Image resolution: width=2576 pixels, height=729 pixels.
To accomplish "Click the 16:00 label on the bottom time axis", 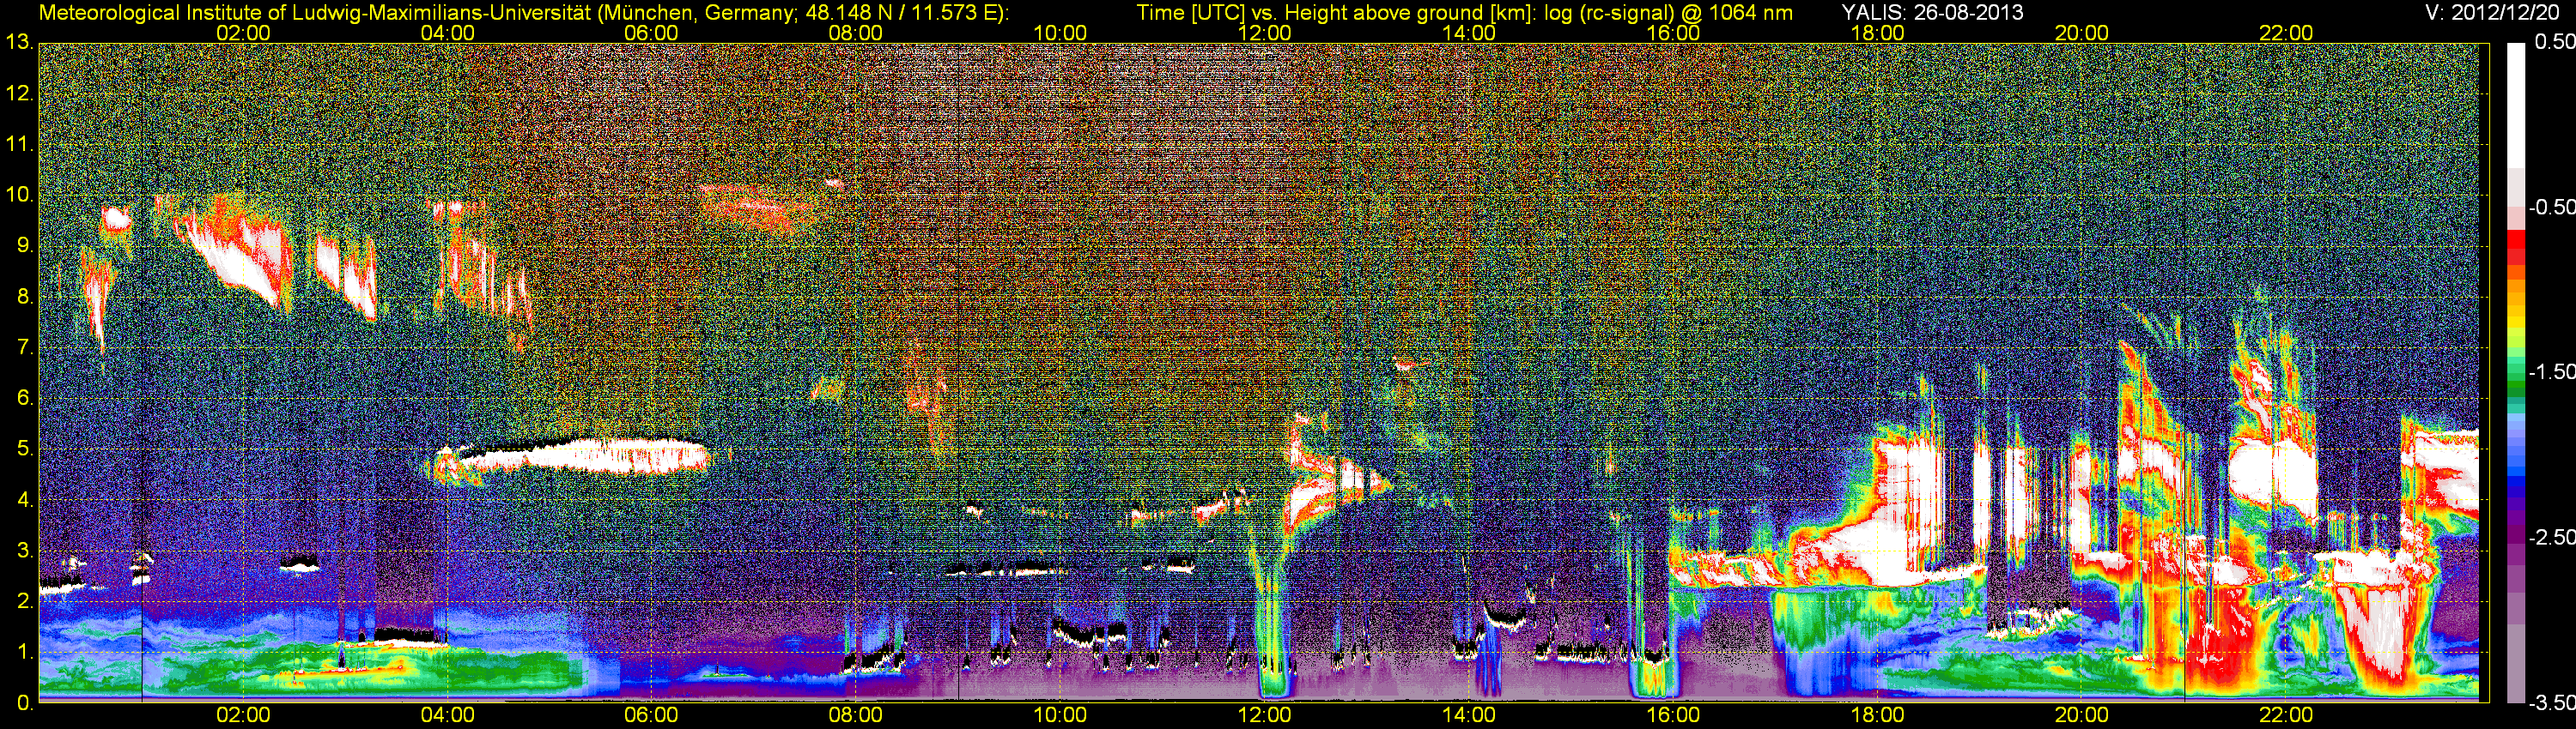I will click(x=1673, y=715).
